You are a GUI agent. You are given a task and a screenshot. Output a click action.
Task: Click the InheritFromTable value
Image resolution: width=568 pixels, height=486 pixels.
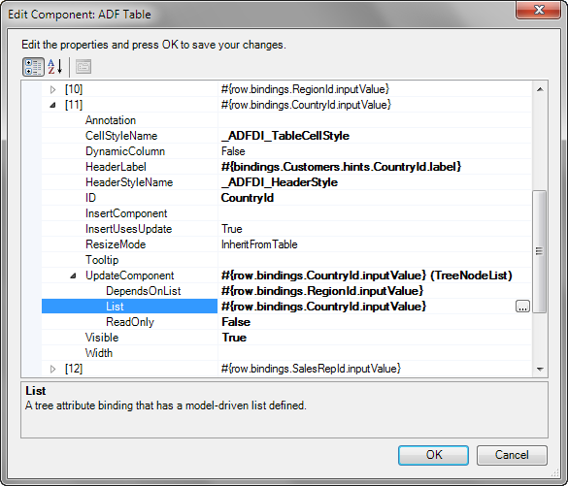[x=259, y=244]
